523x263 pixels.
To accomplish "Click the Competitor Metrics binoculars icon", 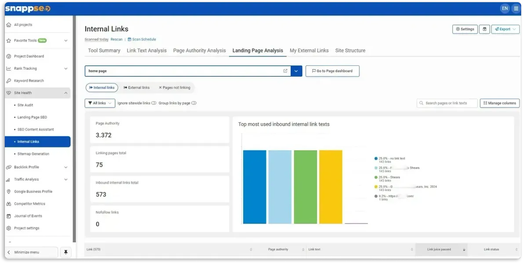I will coord(9,204).
